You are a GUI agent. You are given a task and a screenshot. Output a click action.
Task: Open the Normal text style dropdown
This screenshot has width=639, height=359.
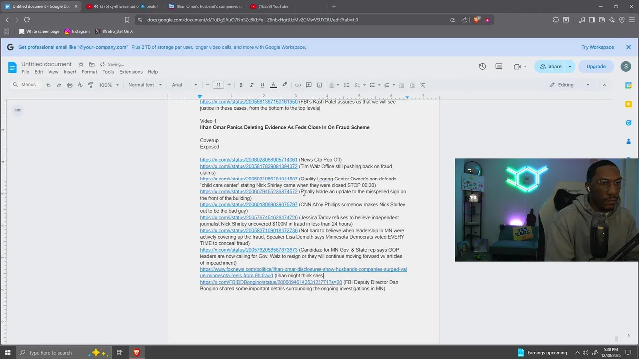point(145,85)
